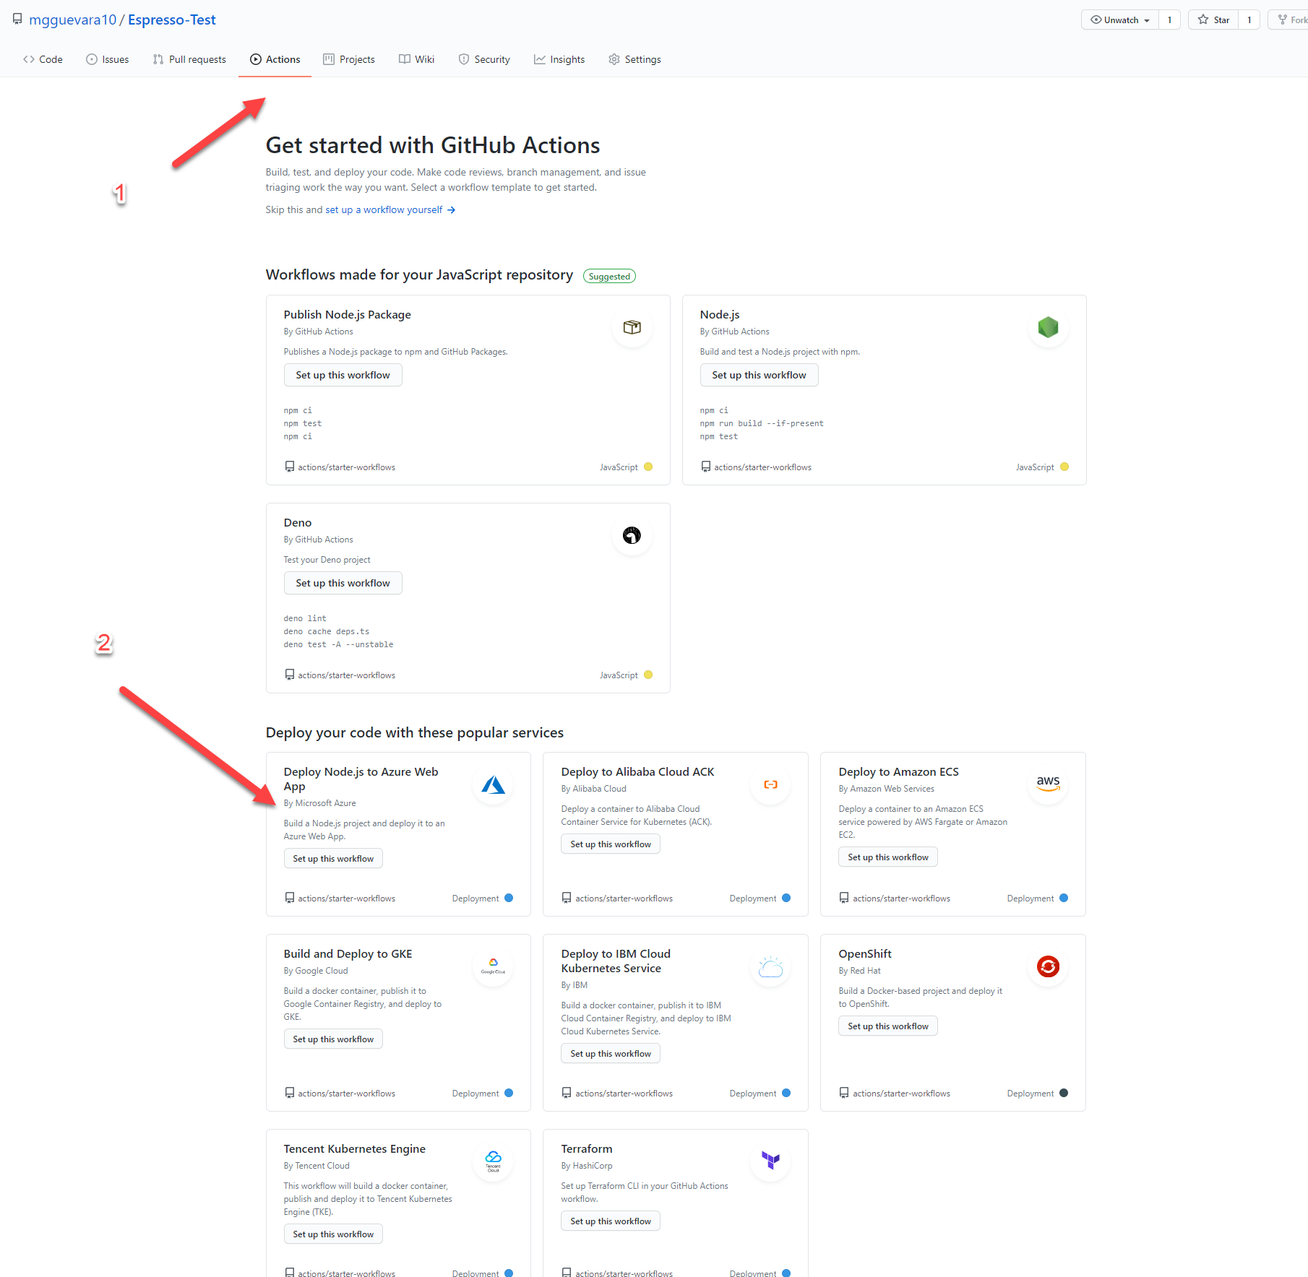This screenshot has height=1277, width=1308.
Task: Open actions/starter-workflows link on Deno card
Action: pyautogui.click(x=346, y=675)
